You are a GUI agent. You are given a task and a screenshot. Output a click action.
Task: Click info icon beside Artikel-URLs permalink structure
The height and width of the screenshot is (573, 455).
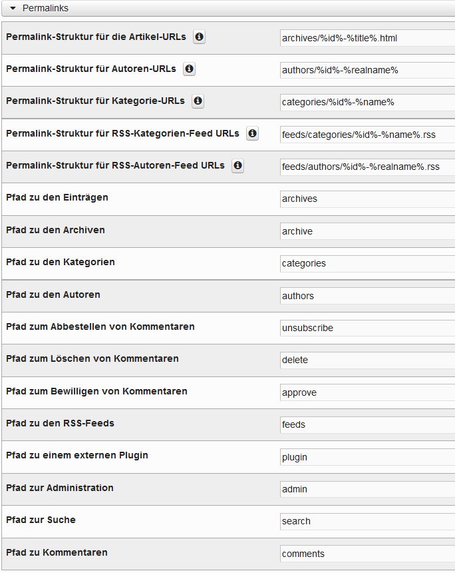tap(199, 37)
